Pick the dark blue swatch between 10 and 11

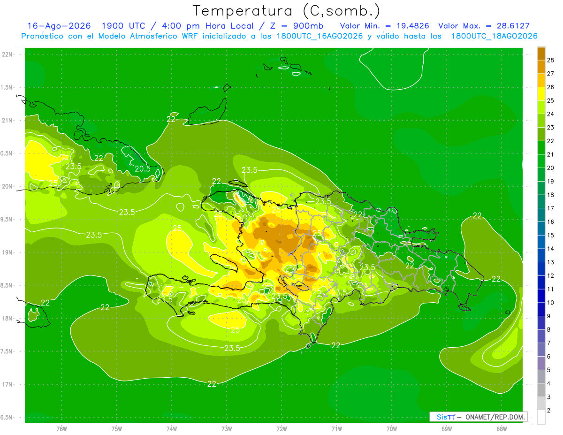click(x=541, y=296)
